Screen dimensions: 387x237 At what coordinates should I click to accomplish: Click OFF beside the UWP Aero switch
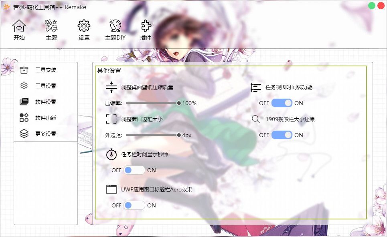pyautogui.click(x=116, y=205)
